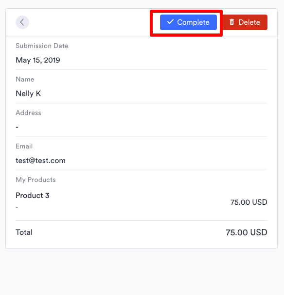Delete this submission
The width and height of the screenshot is (284, 295).
245,22
